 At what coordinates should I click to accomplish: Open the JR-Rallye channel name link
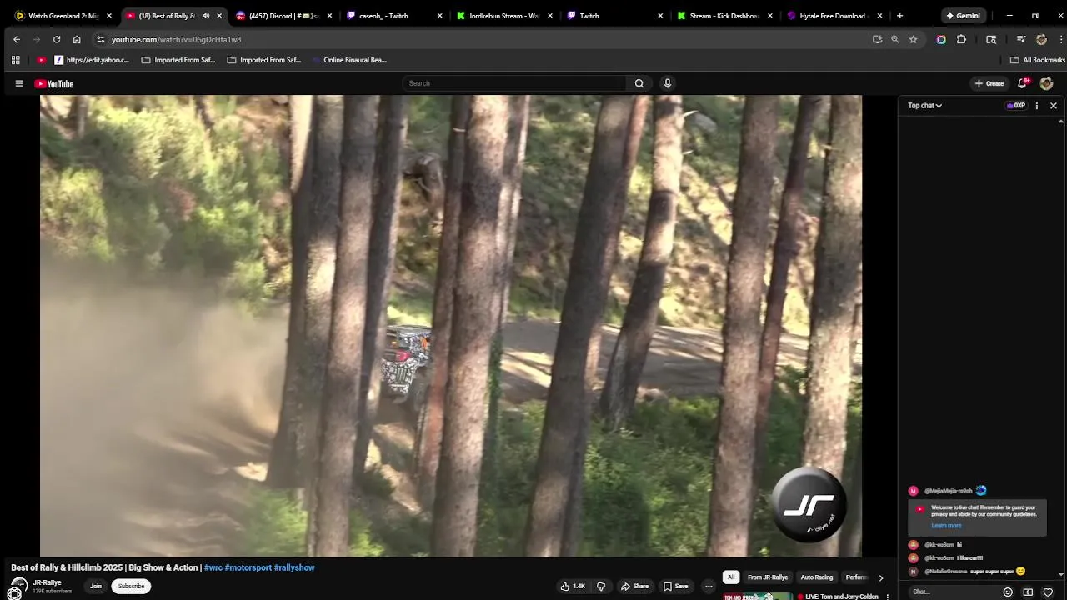(48, 582)
